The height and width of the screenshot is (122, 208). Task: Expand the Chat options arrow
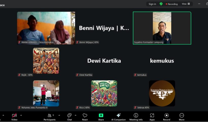tap(75, 115)
